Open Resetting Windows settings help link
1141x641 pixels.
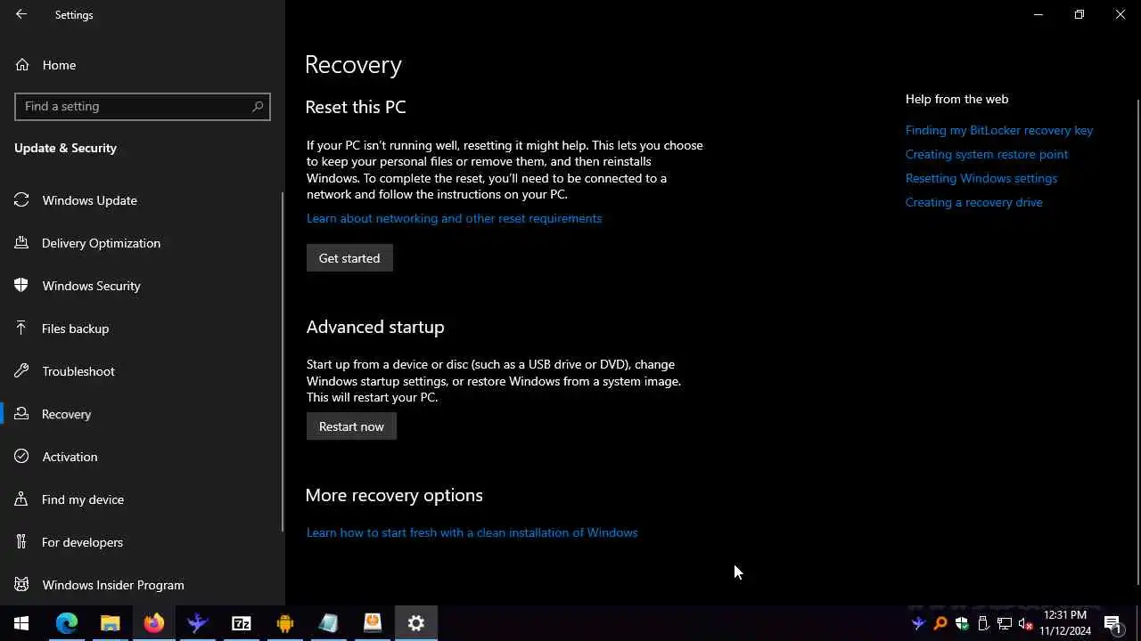[981, 178]
